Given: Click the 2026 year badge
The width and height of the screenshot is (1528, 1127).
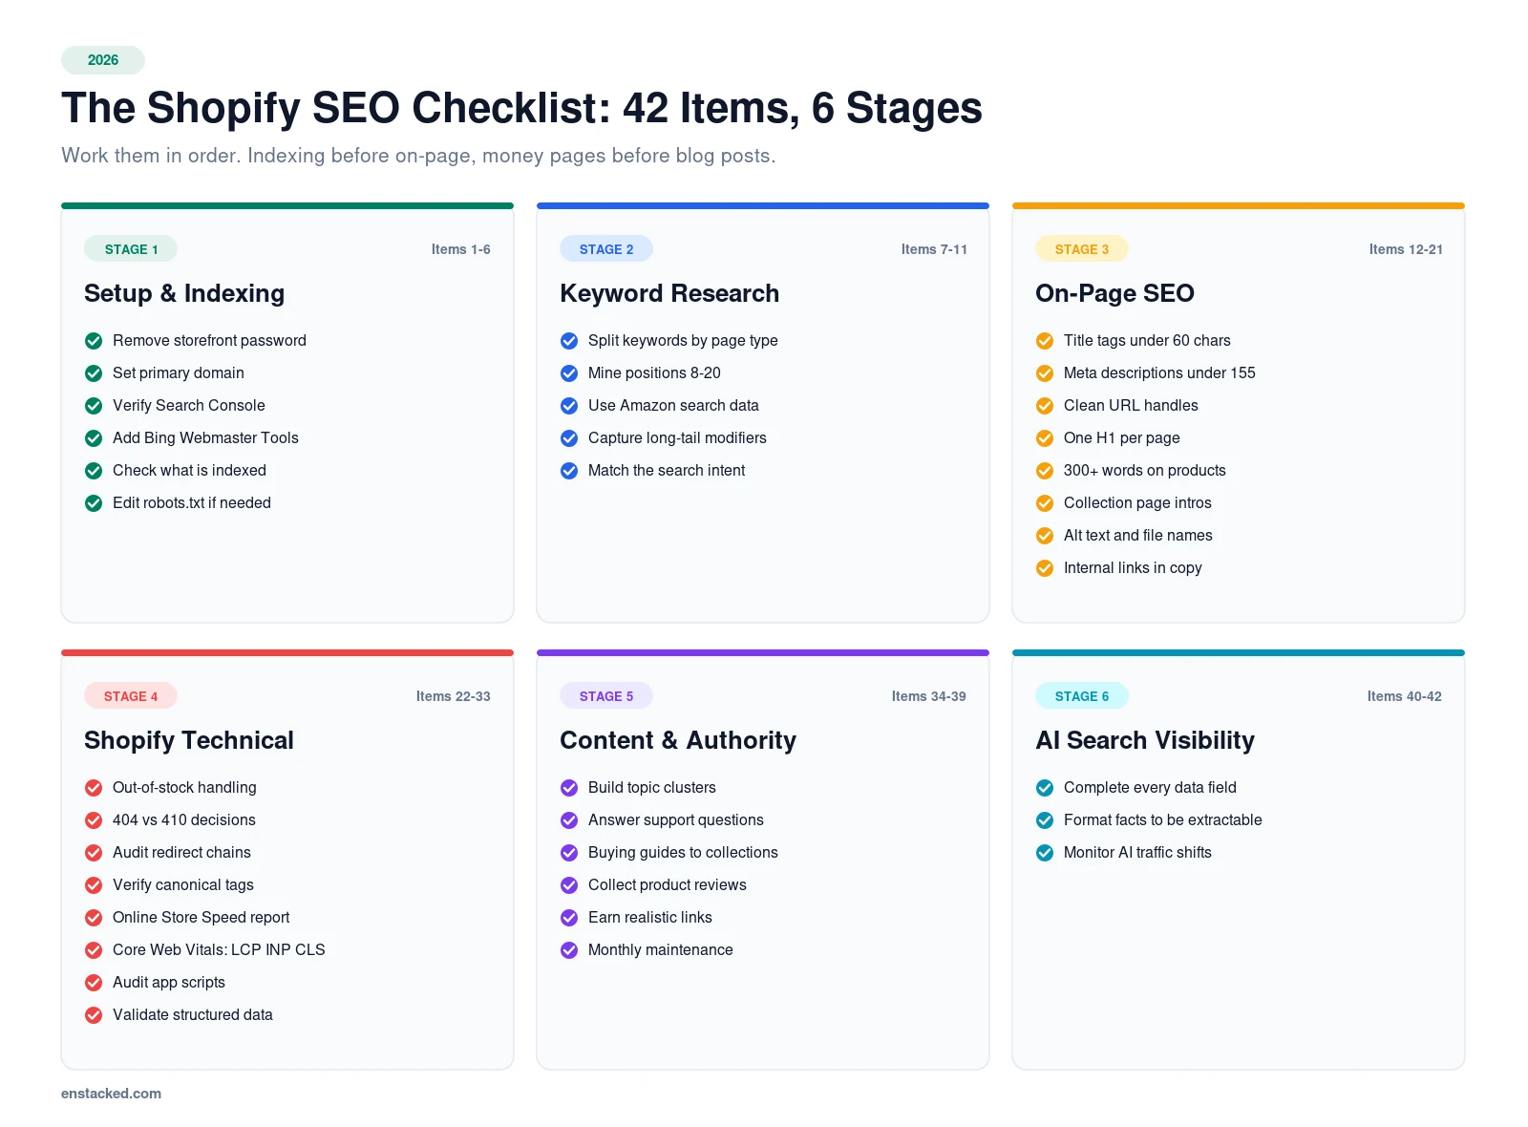Looking at the screenshot, I should pos(103,60).
